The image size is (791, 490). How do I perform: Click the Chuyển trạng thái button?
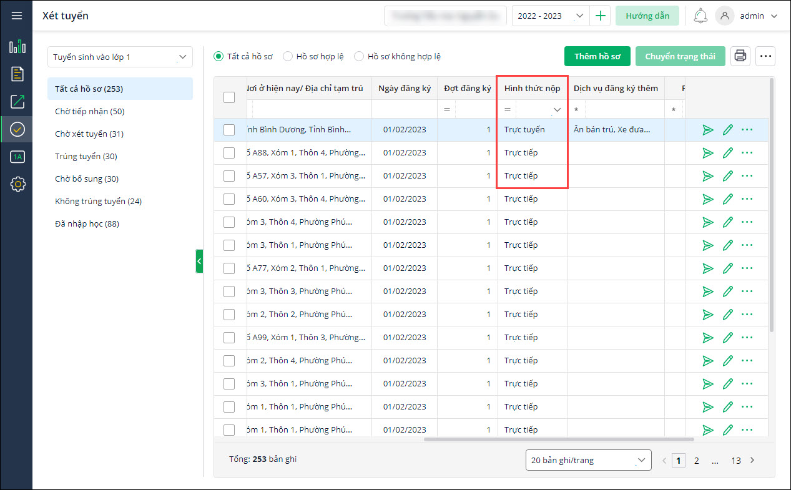(x=680, y=56)
